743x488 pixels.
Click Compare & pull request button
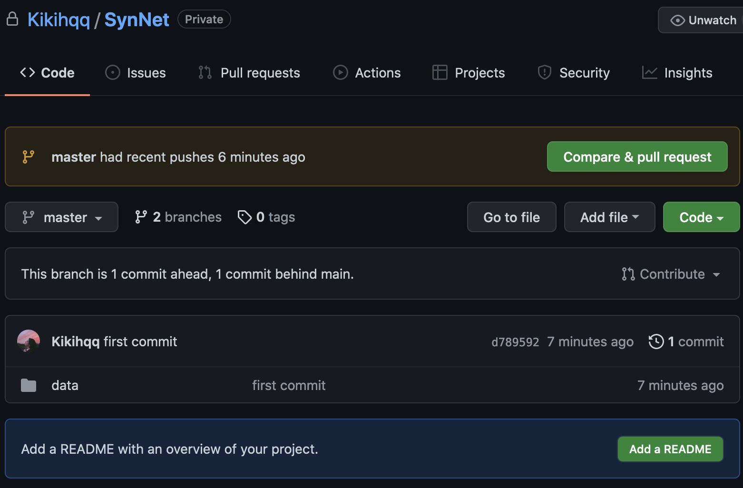(637, 156)
